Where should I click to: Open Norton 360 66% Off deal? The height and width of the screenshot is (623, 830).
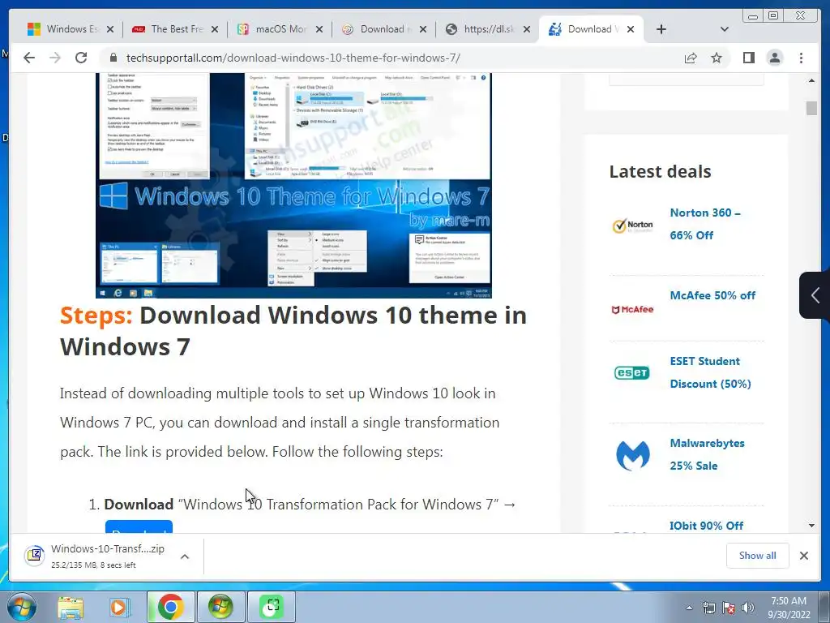tap(705, 224)
